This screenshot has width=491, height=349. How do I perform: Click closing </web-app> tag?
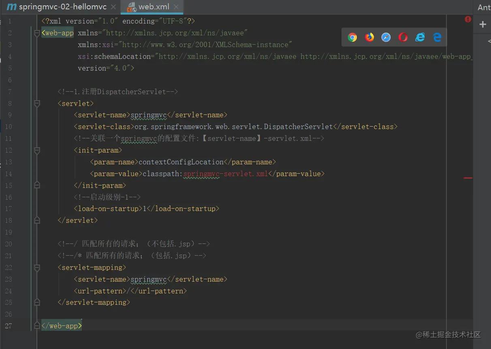(62, 326)
